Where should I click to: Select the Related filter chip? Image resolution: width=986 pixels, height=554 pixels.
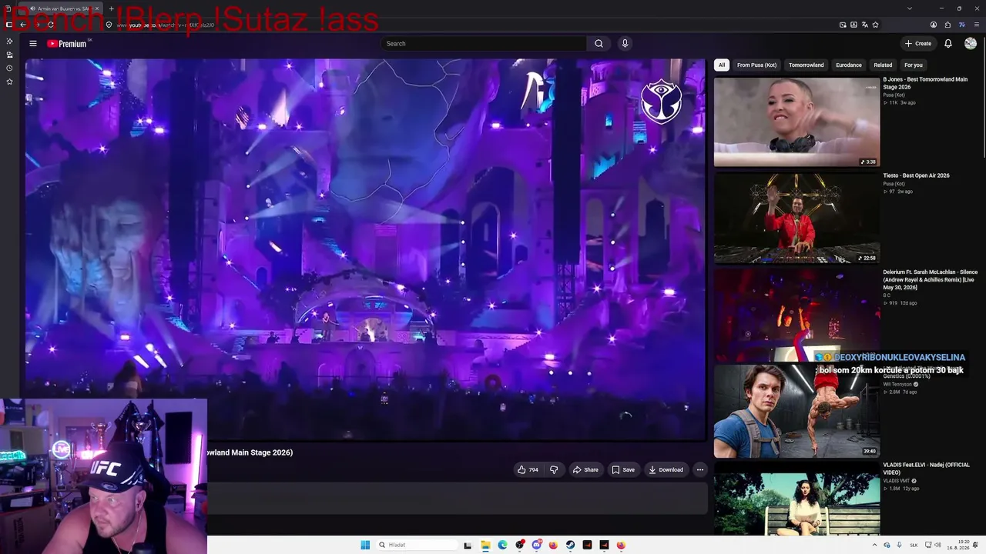tap(883, 65)
